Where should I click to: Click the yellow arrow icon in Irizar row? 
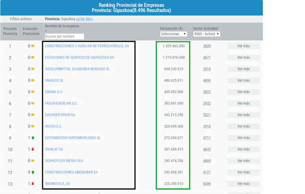(x=33, y=126)
